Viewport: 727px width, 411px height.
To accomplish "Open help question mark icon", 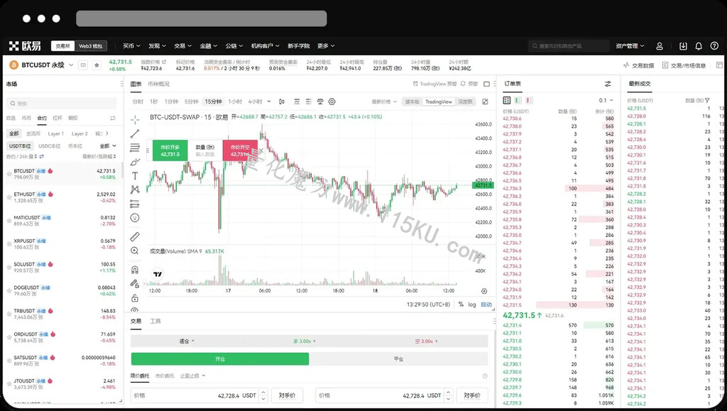I will point(714,46).
